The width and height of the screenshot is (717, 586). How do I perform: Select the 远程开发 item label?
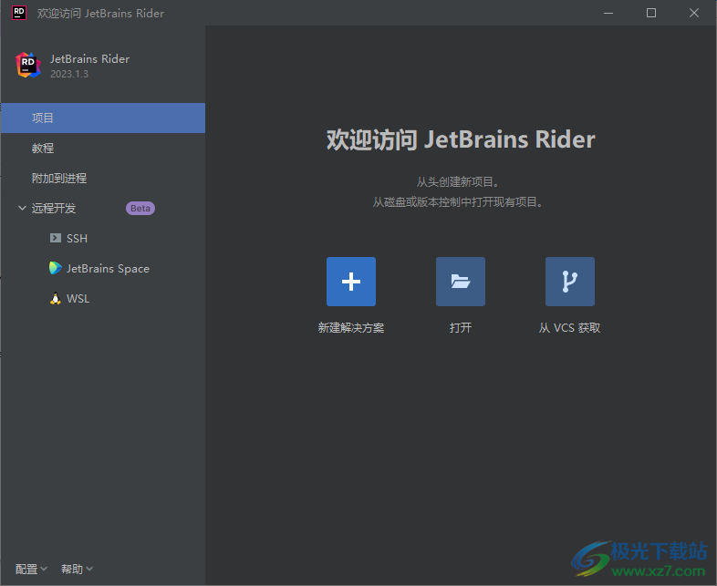(x=54, y=209)
